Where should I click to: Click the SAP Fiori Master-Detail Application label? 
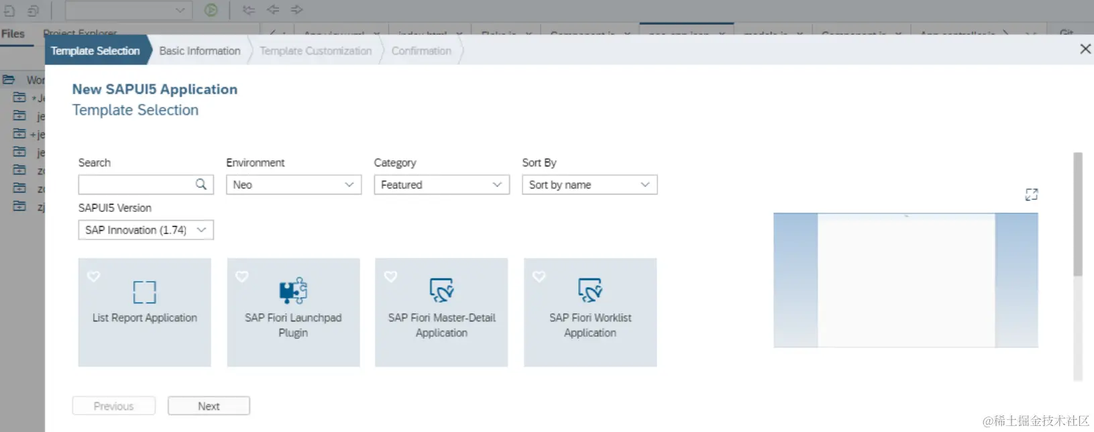point(441,325)
